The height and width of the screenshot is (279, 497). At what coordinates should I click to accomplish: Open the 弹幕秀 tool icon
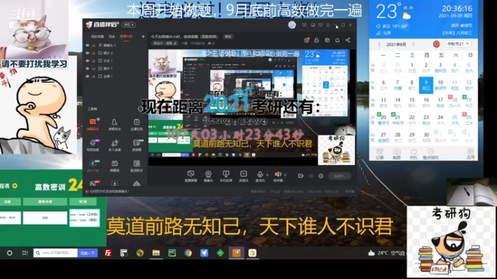[x=114, y=166]
